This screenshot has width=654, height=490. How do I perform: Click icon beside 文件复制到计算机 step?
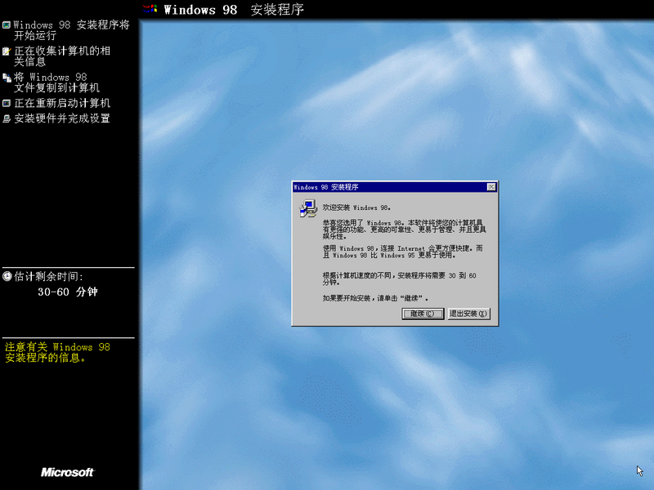pos(7,78)
